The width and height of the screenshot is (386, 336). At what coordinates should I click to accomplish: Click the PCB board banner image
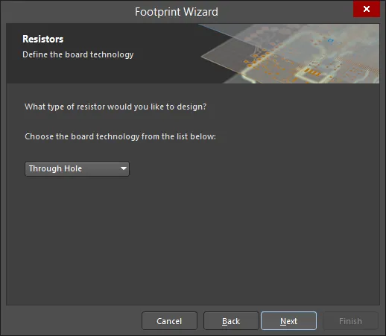(x=291, y=54)
